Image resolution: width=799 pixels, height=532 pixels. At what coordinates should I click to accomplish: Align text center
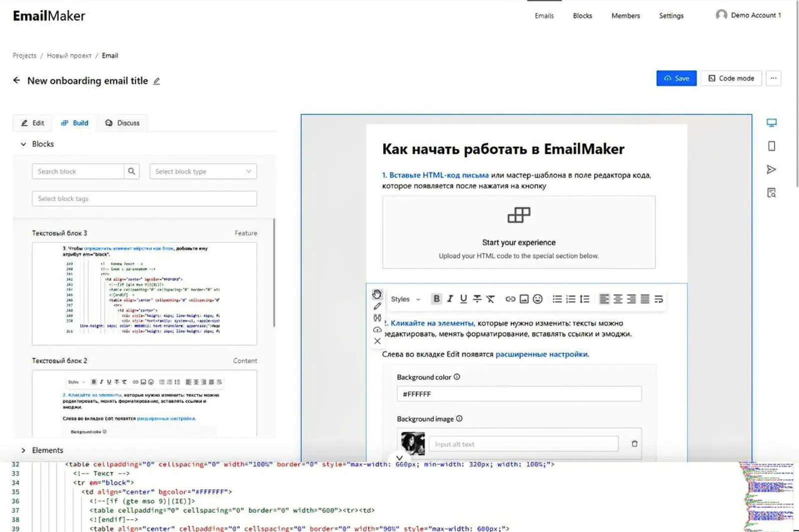618,299
